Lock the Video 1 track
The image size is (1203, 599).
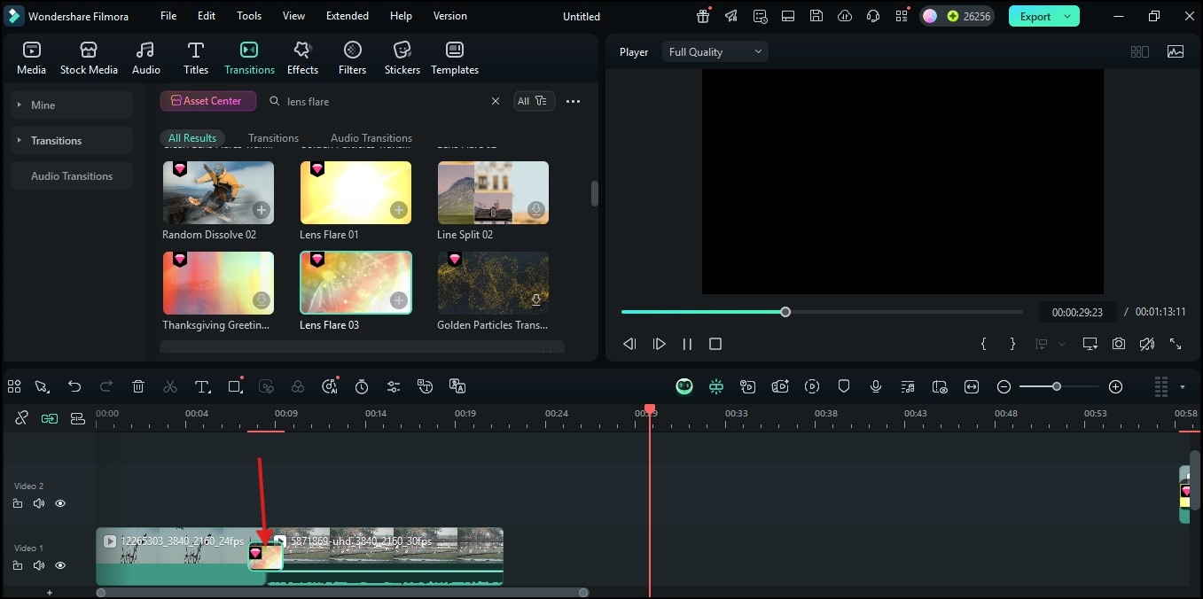coord(17,565)
